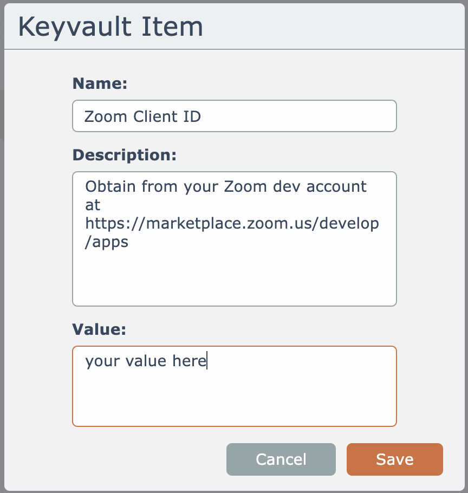
Task: Focus the Name input field
Action: (234, 116)
